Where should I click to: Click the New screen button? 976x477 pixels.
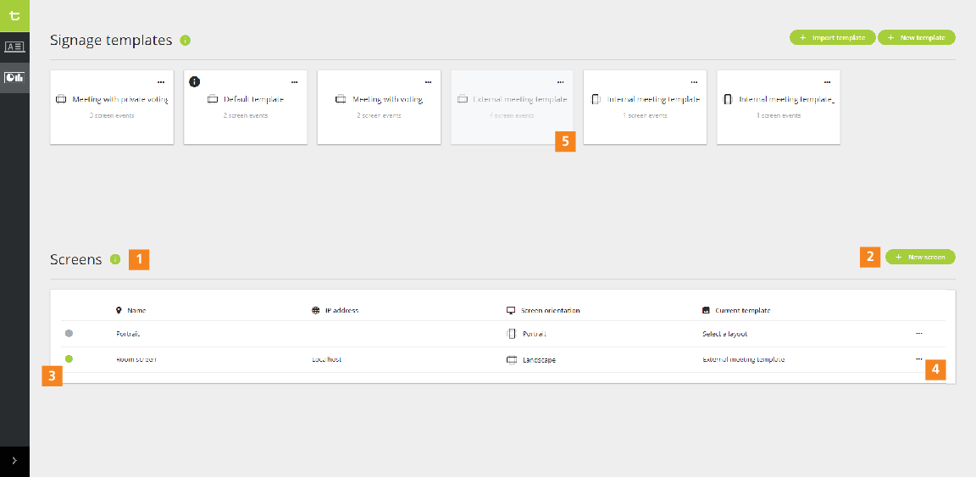click(x=920, y=257)
